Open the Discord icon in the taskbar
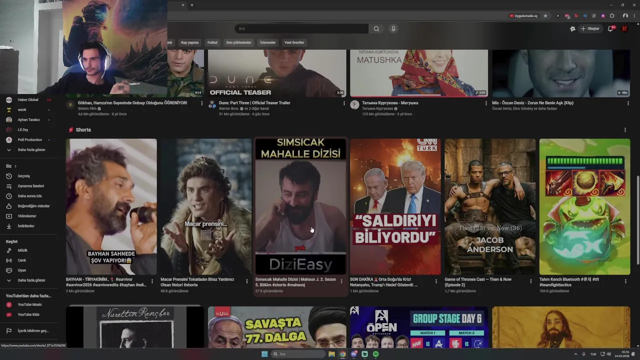The height and width of the screenshot is (360, 640). 353,354
